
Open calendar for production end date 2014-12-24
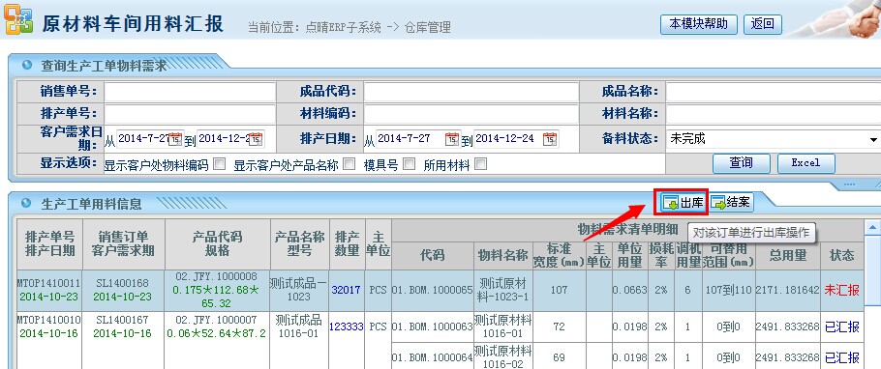pyautogui.click(x=550, y=138)
